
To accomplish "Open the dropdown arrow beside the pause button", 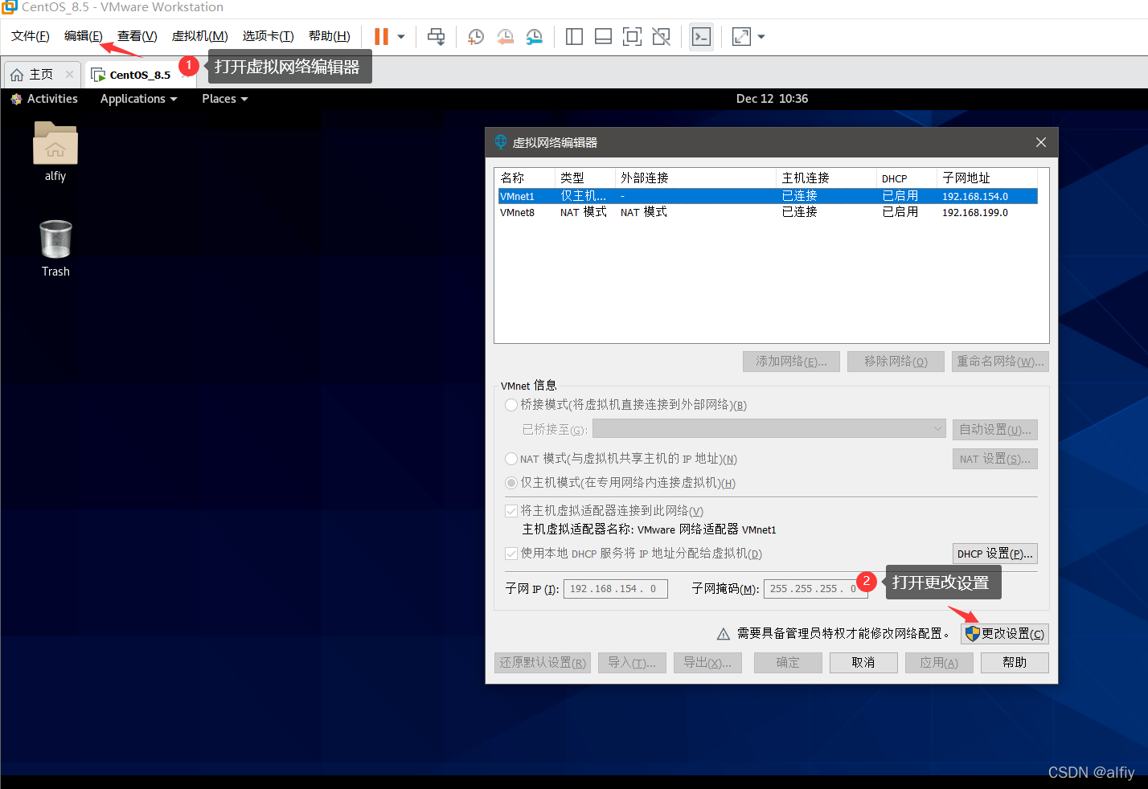I will (x=401, y=37).
